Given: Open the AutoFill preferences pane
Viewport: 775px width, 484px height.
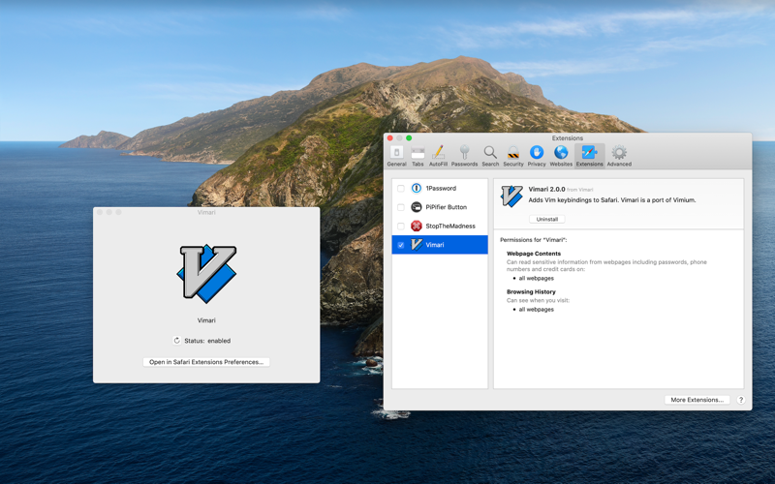Looking at the screenshot, I should [x=438, y=156].
